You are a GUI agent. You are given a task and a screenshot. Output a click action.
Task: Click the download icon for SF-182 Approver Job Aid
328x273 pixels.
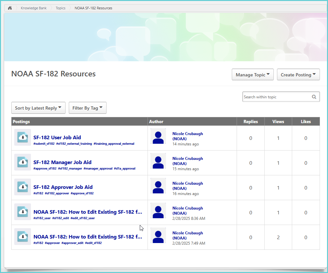(x=23, y=187)
